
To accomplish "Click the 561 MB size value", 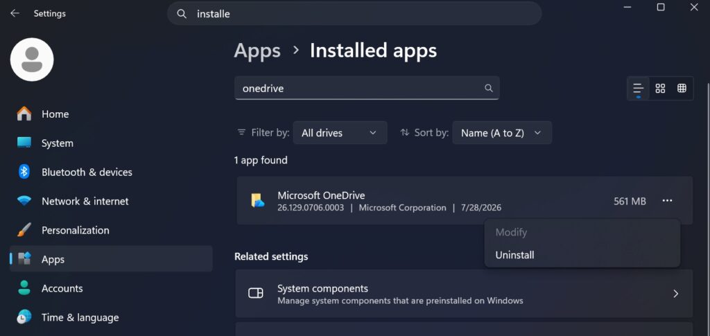I will coord(630,201).
